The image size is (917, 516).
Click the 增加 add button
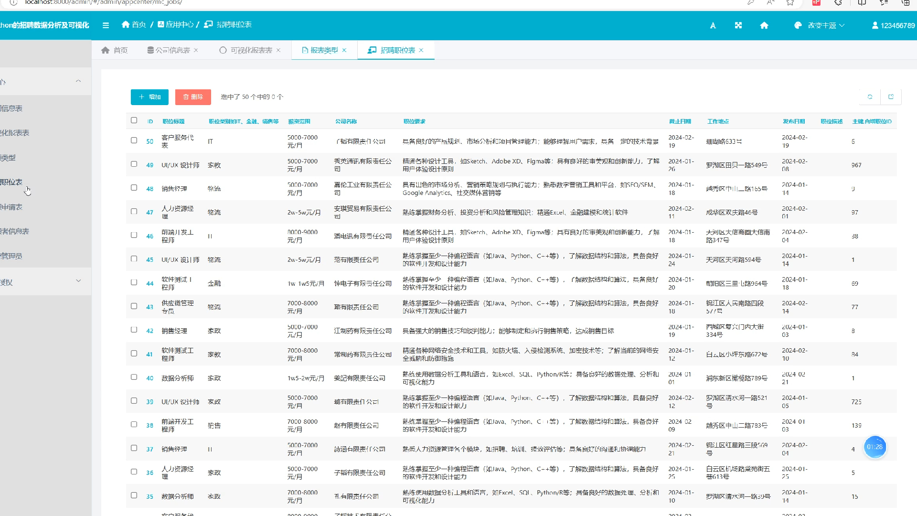coord(149,97)
